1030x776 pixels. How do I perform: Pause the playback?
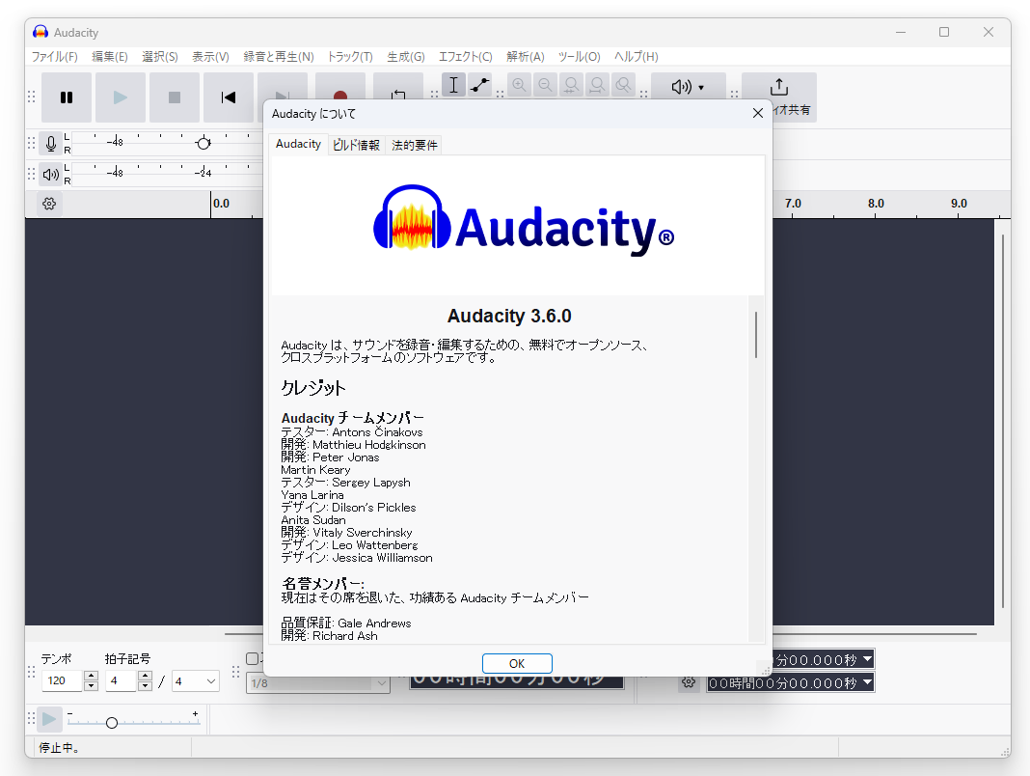point(66,97)
